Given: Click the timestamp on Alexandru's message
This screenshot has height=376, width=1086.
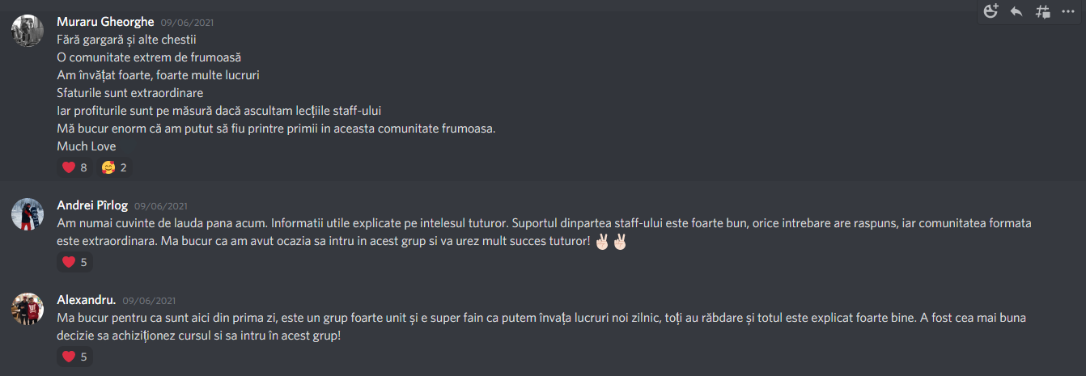Looking at the screenshot, I should coord(150,301).
